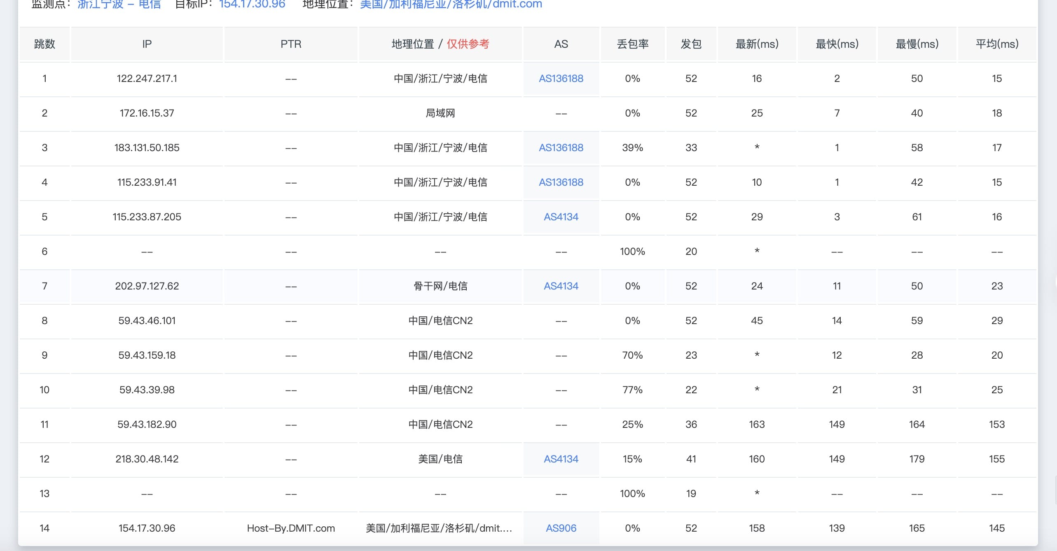The width and height of the screenshot is (1057, 551).
Task: Click the 100% loss cell in hop 13
Action: [632, 493]
